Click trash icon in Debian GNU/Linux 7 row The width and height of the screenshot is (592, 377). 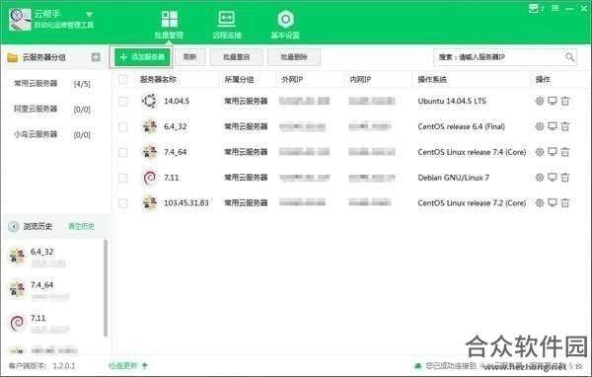(564, 178)
